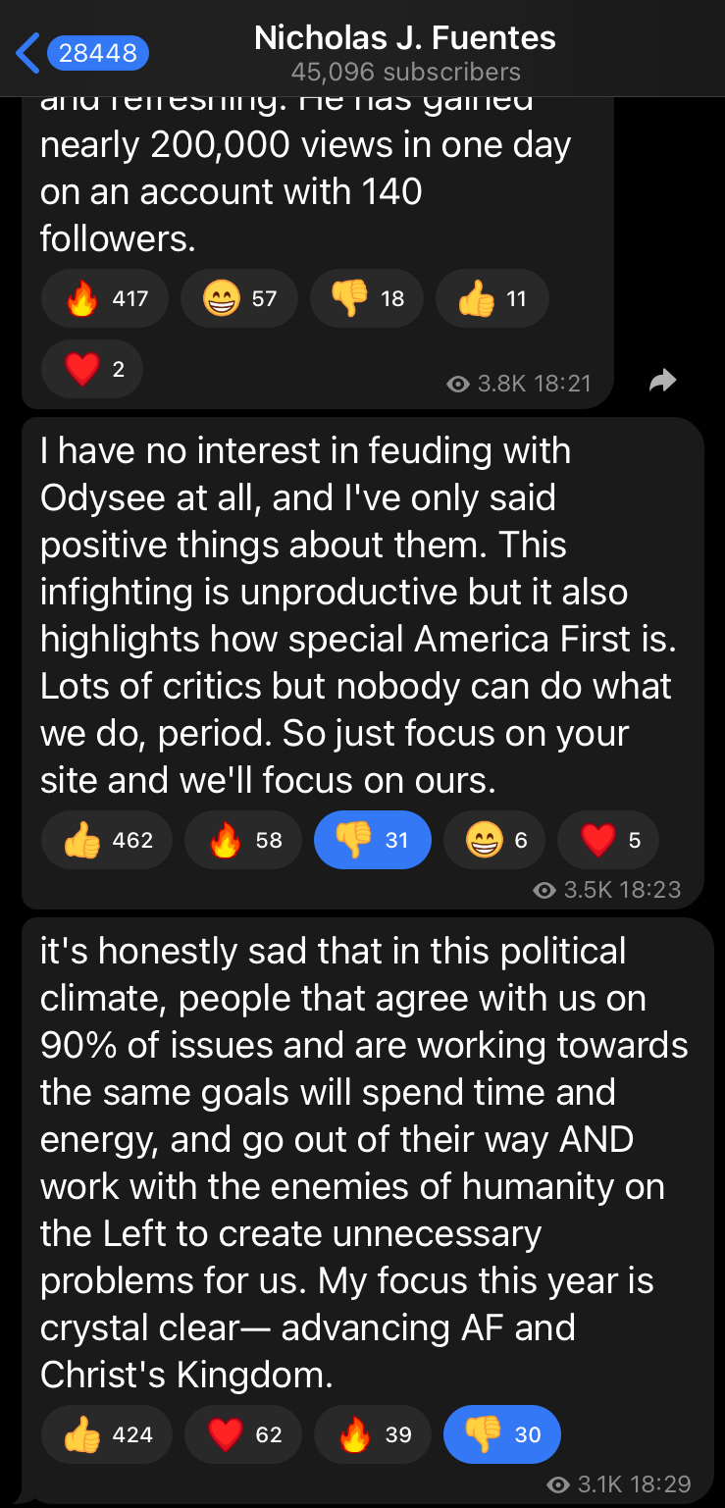Toggle the fire reaction with 417 count
The width and height of the screenshot is (725, 1508).
(x=105, y=298)
